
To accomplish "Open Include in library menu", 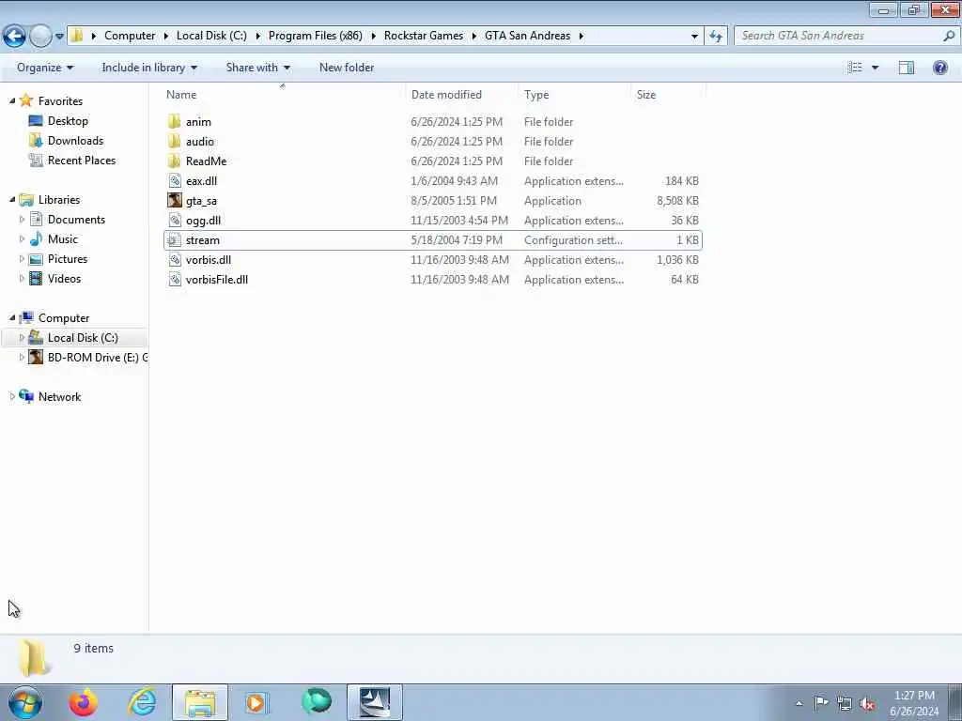I will [149, 68].
